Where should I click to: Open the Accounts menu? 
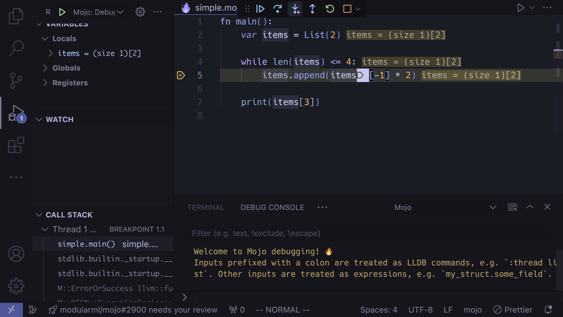pos(16,254)
